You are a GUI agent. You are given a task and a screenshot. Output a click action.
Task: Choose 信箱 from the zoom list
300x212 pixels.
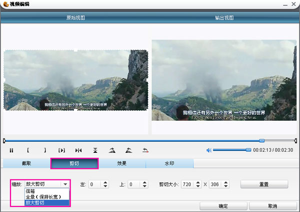point(47,191)
